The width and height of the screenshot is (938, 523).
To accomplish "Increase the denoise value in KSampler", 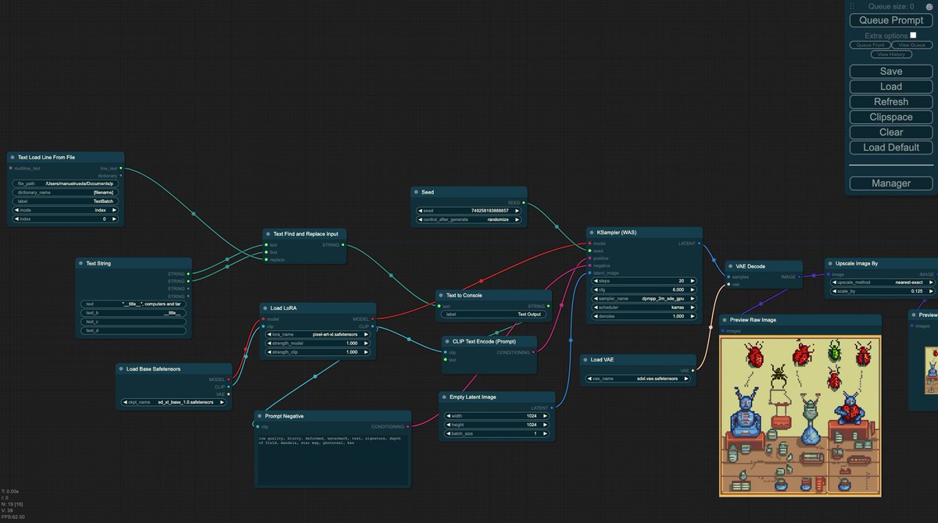I will click(692, 316).
